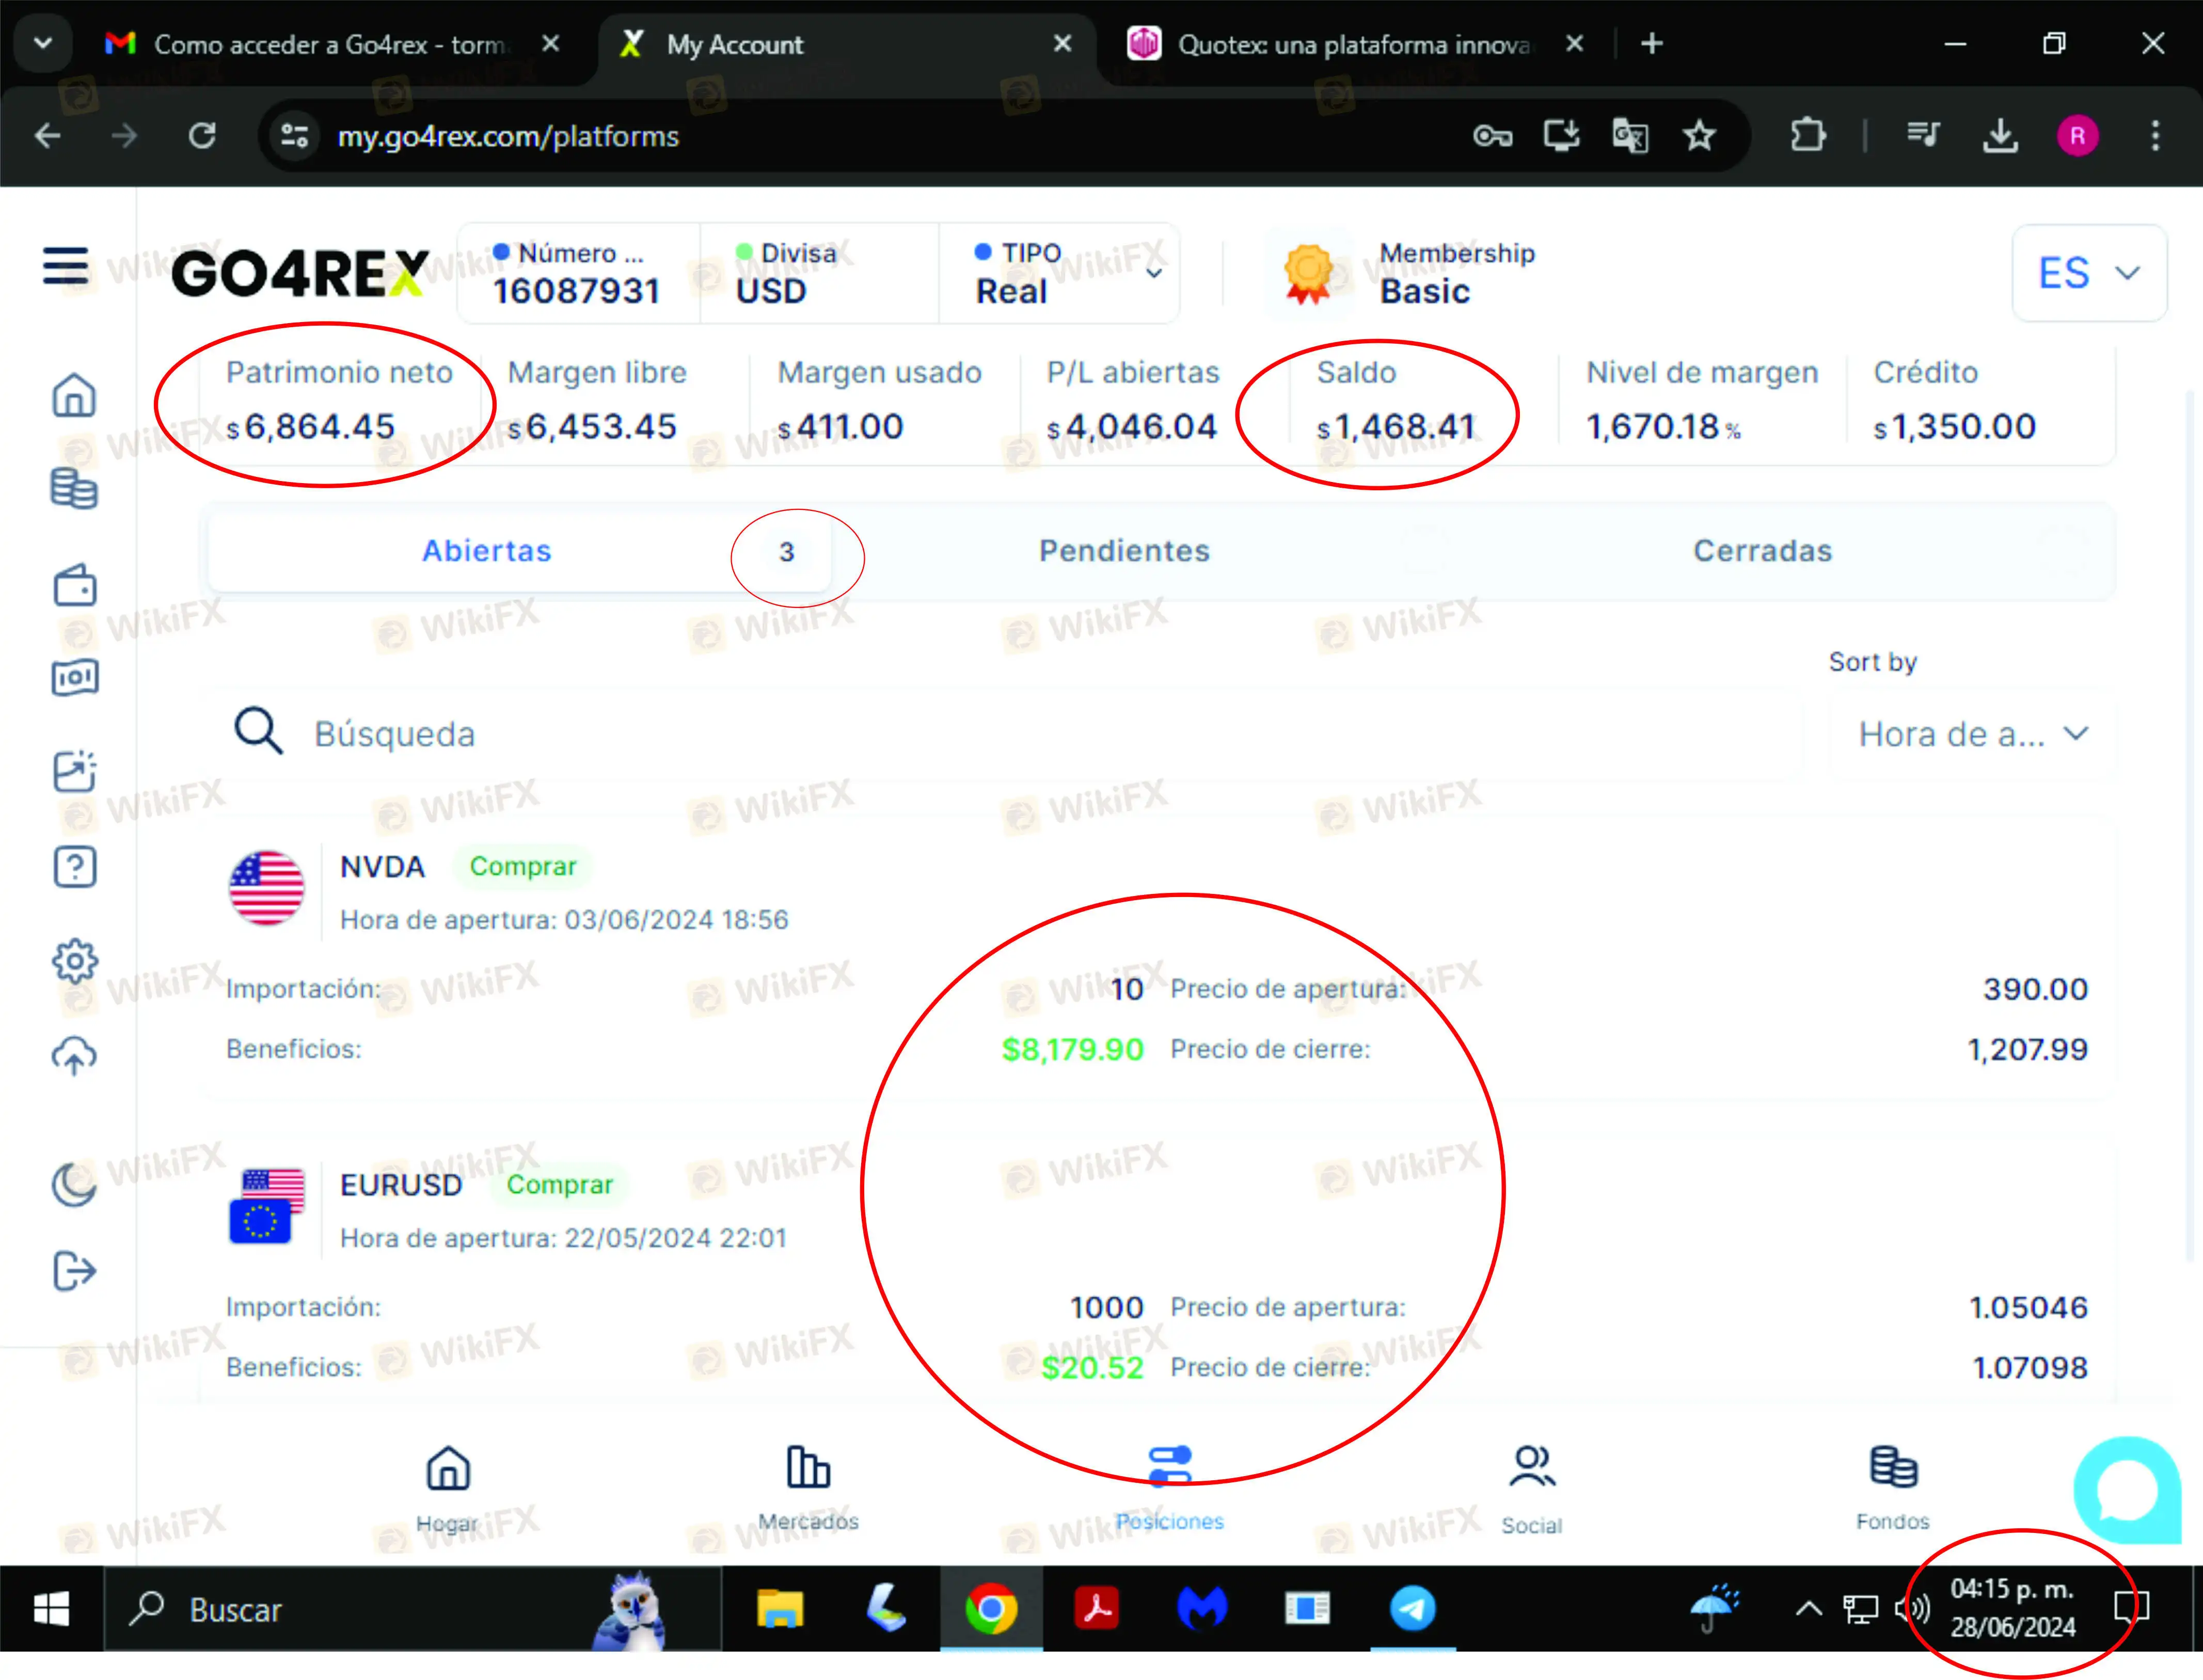Open the live chat bubble
Screen dimensions: 2203x1680
[2127, 1490]
